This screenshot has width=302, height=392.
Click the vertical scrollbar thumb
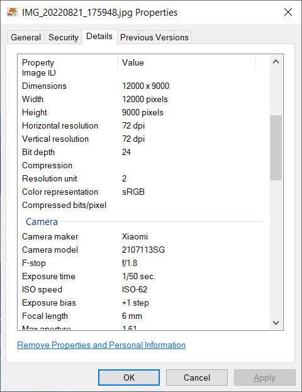[276, 147]
